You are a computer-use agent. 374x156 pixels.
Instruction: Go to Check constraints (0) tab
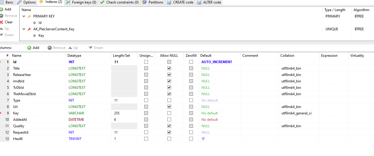pyautogui.click(x=119, y=2)
